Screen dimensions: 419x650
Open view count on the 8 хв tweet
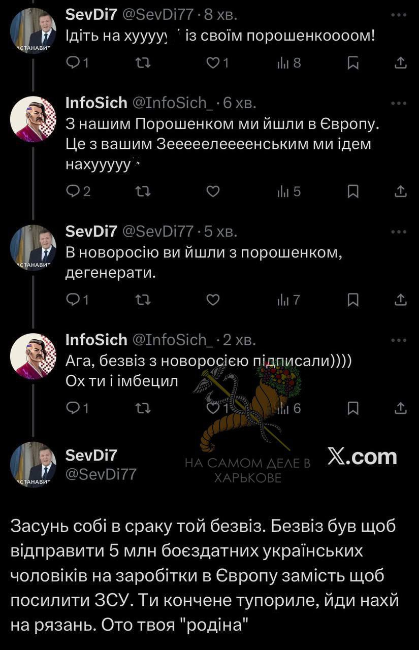click(x=282, y=63)
